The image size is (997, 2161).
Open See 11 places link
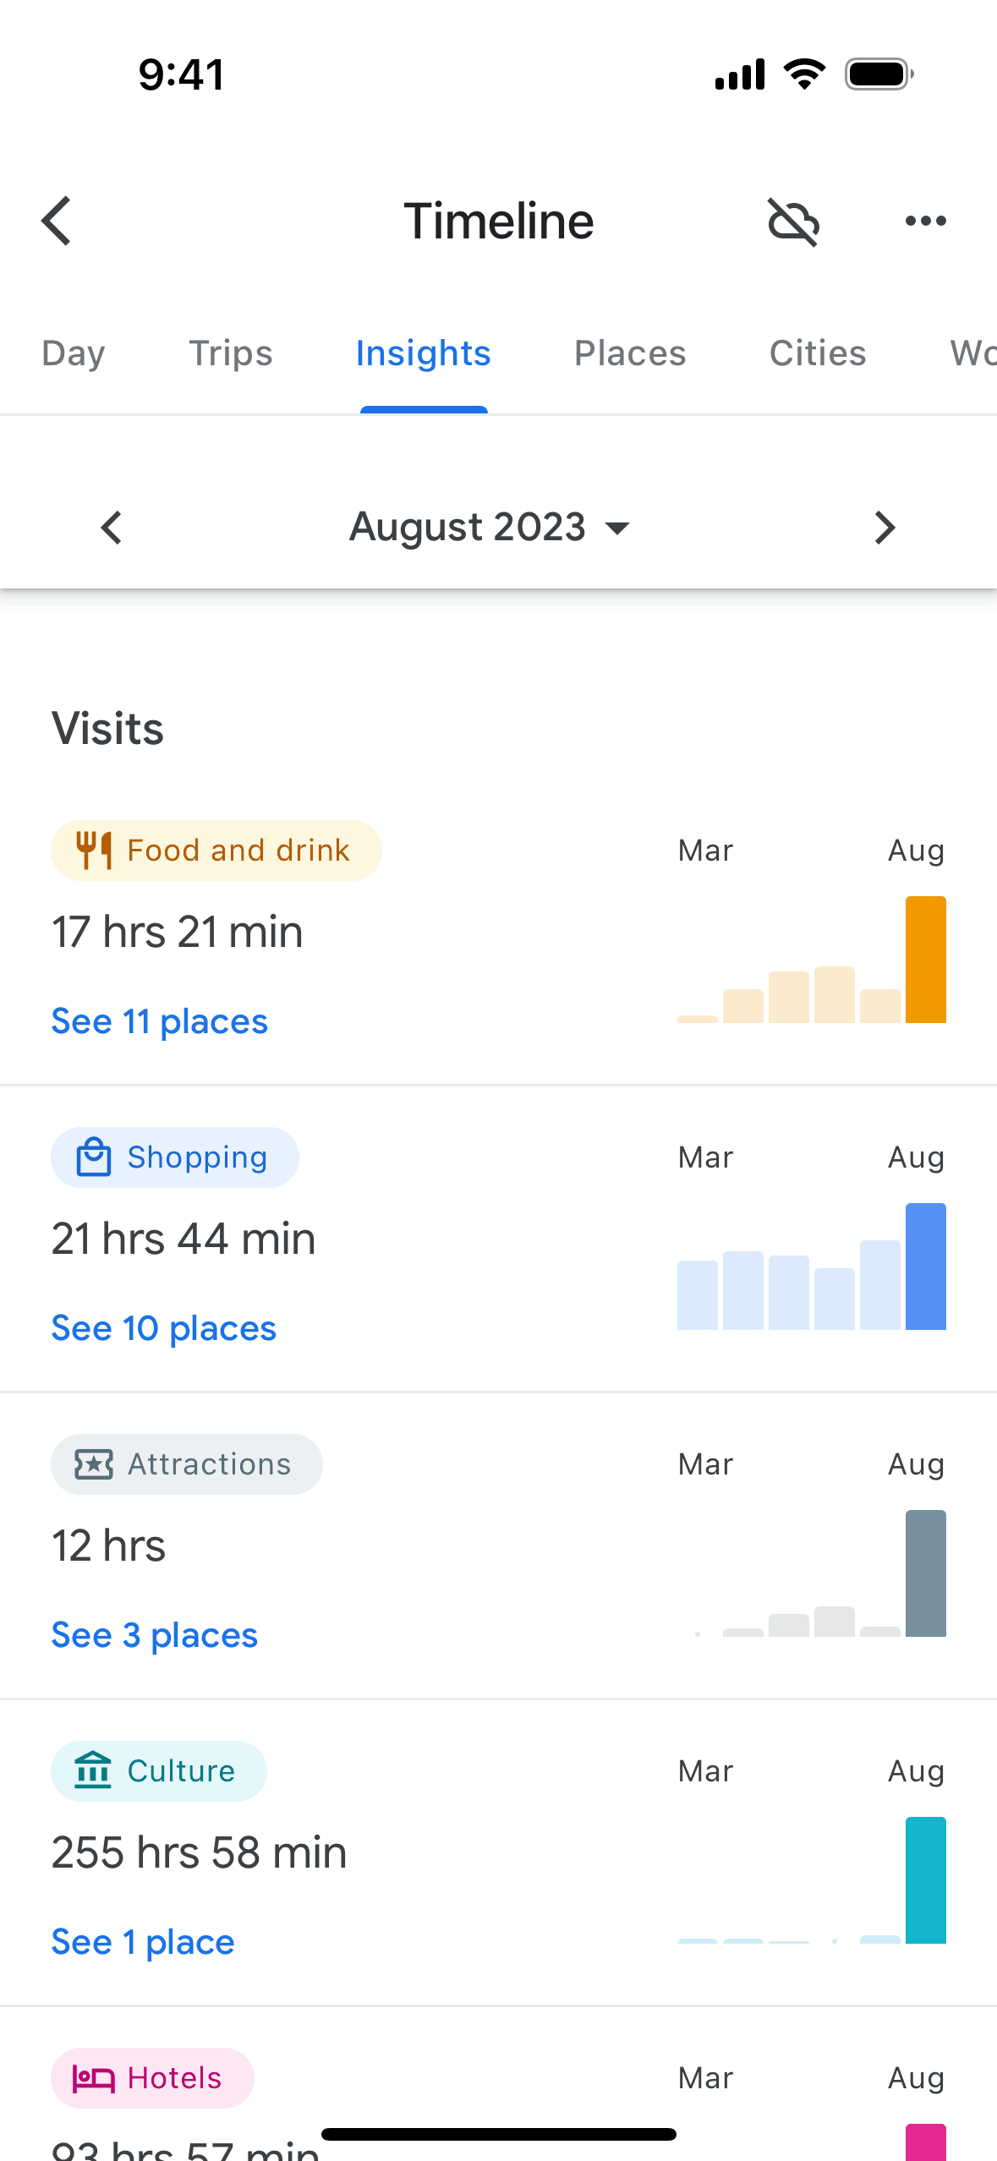[160, 1021]
